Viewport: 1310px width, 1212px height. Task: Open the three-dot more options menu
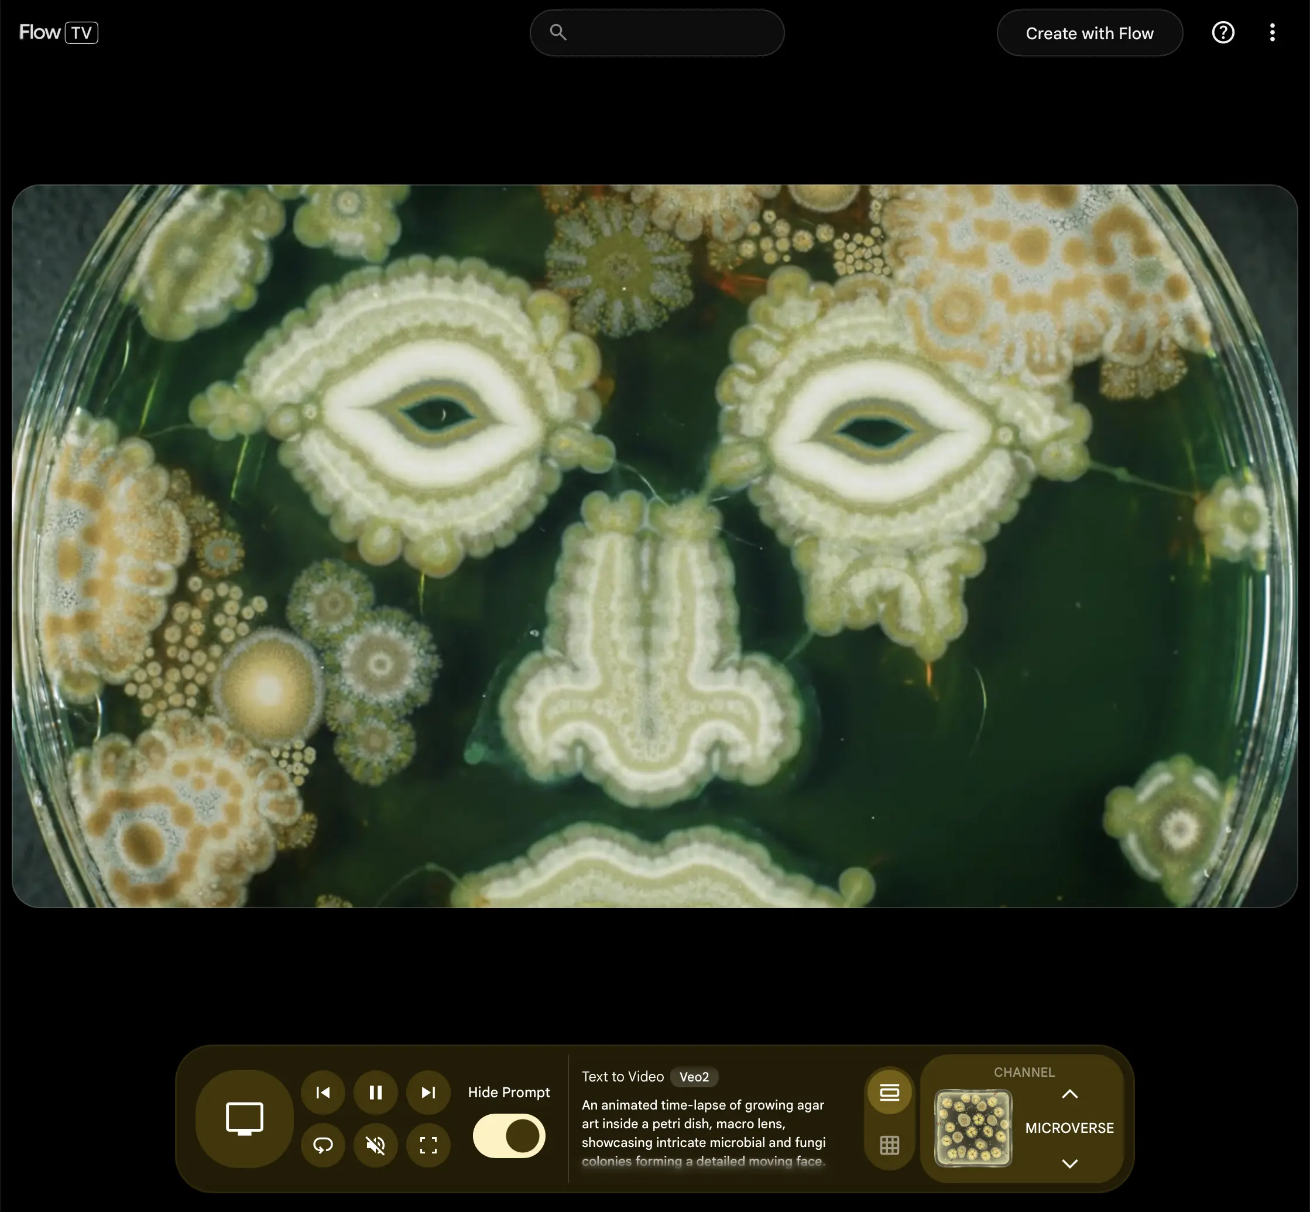coord(1272,32)
